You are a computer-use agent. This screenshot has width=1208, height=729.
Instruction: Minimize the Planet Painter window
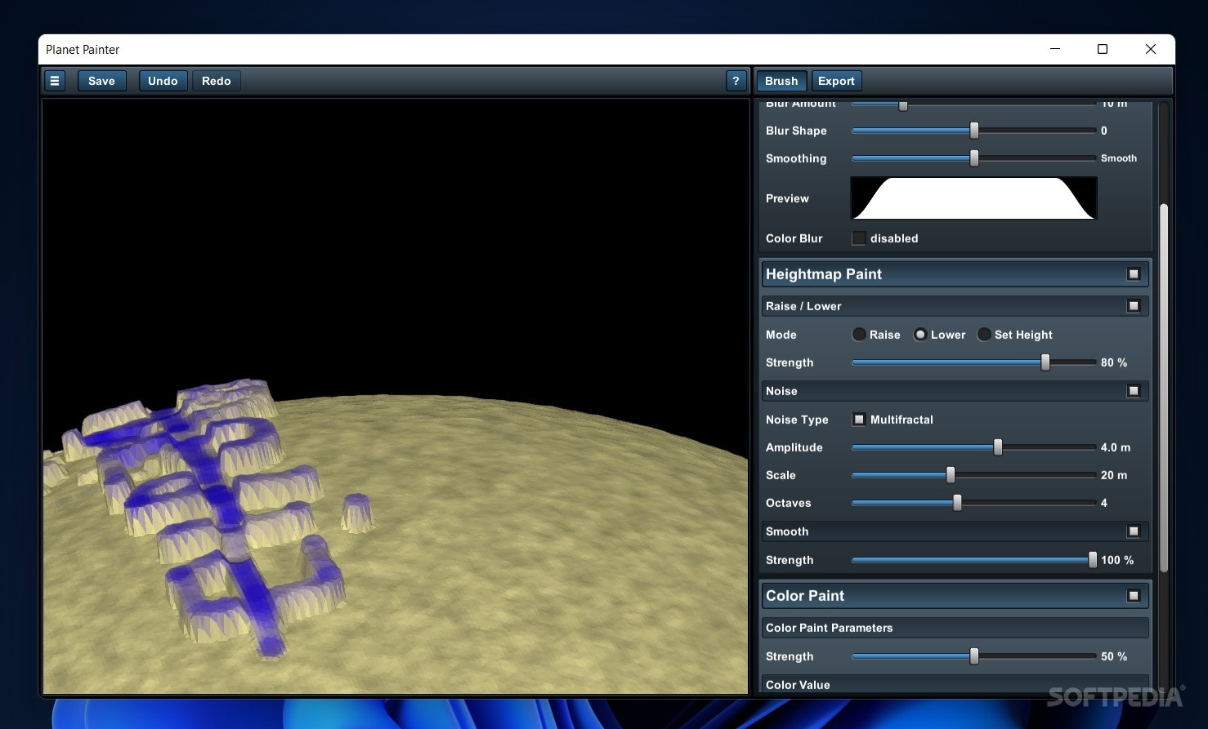tap(1055, 49)
